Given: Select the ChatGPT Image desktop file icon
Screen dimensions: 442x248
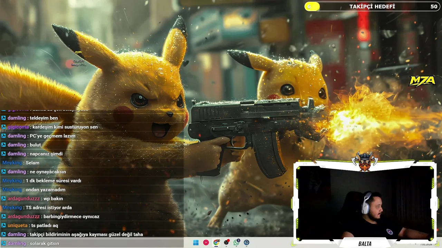Looking at the screenshot, I should 78,58.
